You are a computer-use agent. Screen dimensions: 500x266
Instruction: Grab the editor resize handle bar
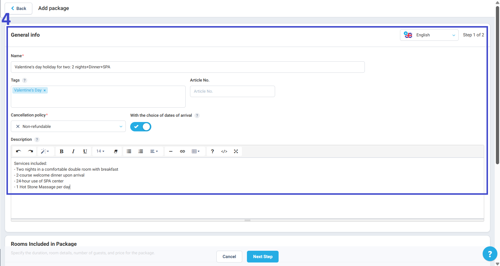[248, 220]
